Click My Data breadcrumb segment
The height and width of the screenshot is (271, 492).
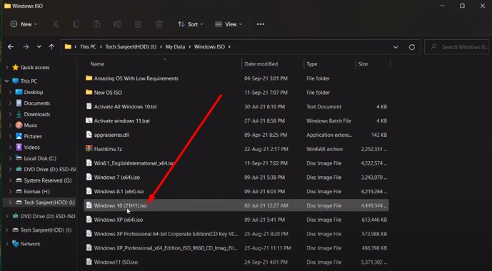point(175,46)
